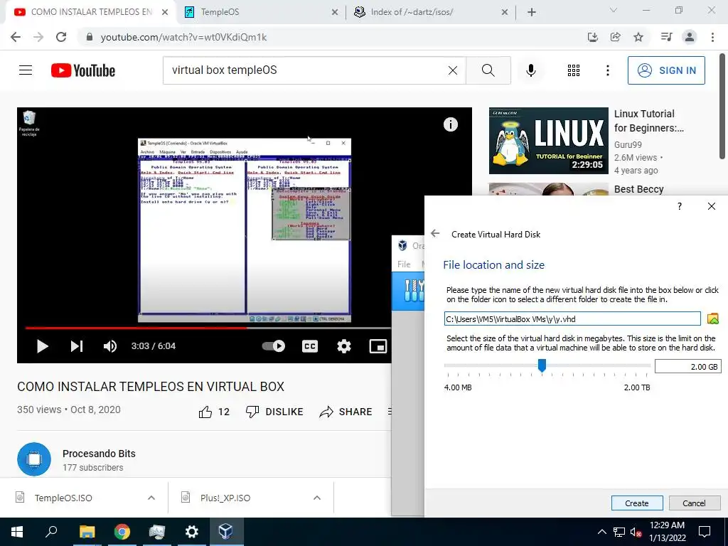Screen dimensions: 728x546
Task: Show hidden system tray icons
Action: tap(601, 532)
